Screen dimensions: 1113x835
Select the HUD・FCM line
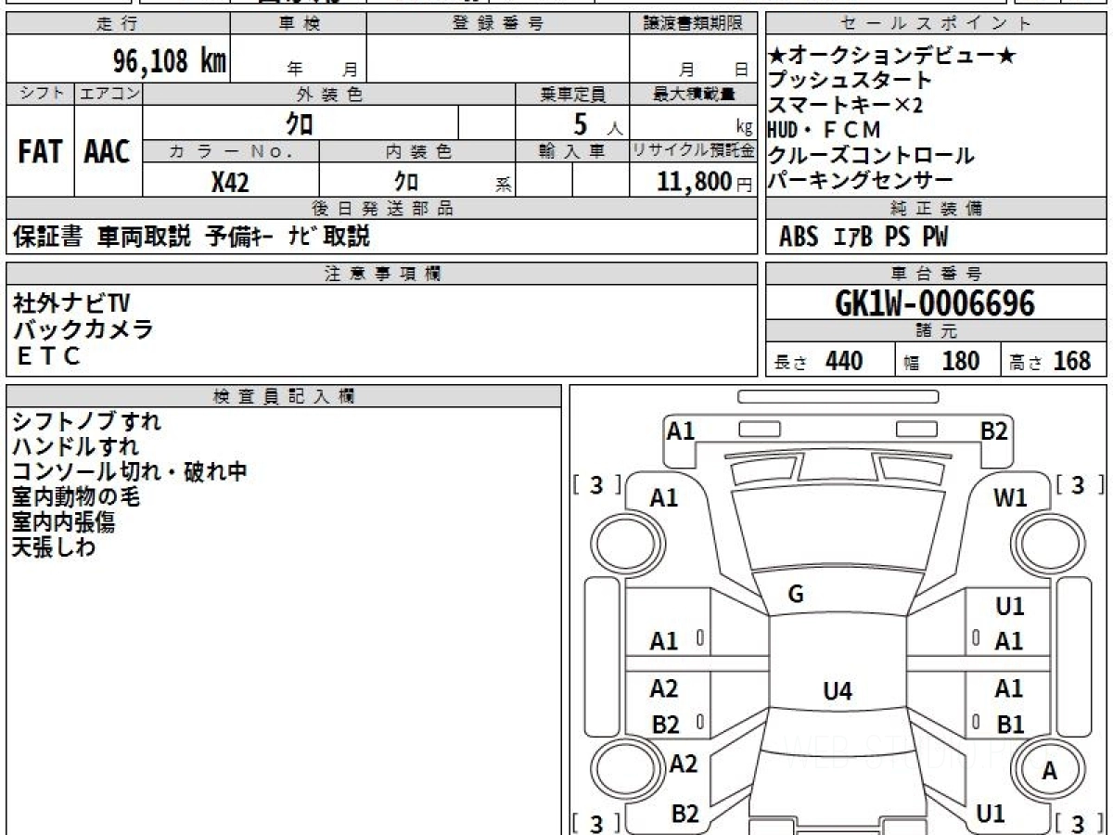pyautogui.click(x=825, y=130)
